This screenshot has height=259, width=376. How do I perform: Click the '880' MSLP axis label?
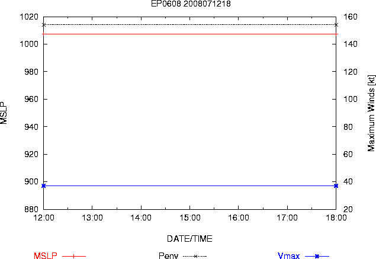[31, 209]
